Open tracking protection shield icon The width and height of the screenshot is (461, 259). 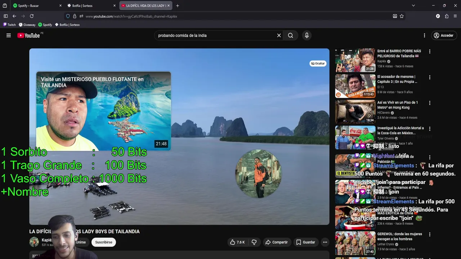(x=68, y=16)
